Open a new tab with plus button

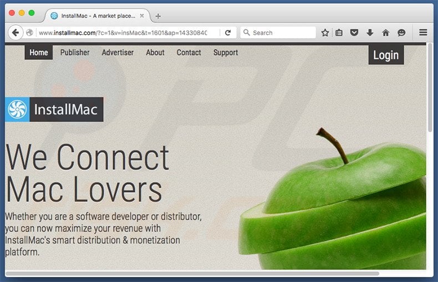(x=158, y=16)
